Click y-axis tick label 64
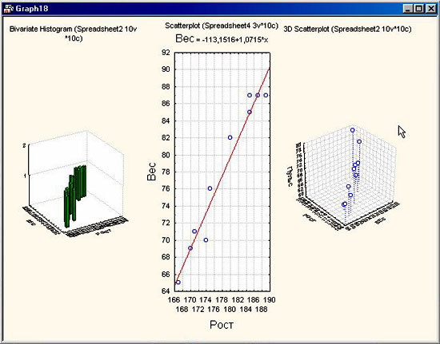The height and width of the screenshot is (344, 440). [x=166, y=291]
